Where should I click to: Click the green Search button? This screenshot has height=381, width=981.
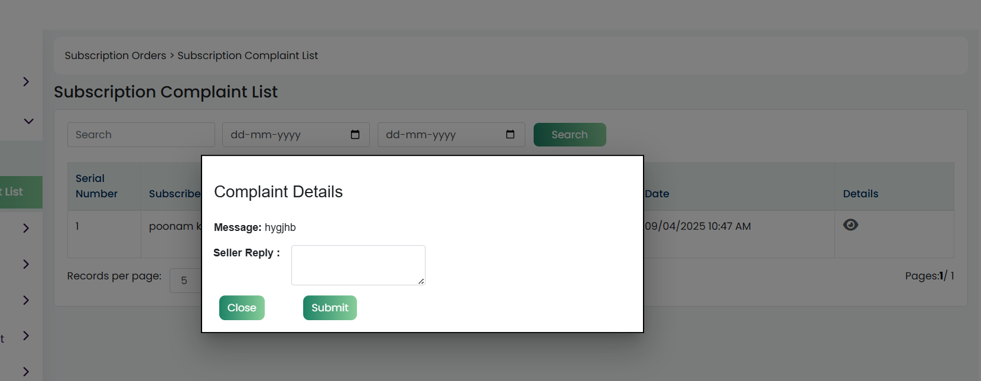coord(570,135)
